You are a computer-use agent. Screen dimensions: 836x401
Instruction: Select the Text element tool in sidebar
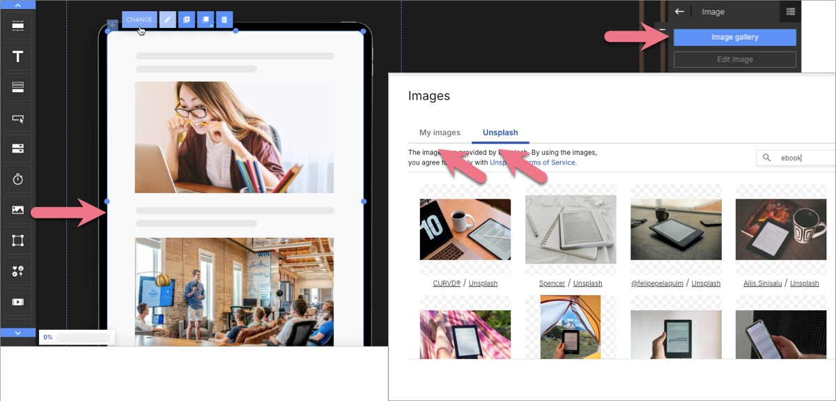pos(17,56)
